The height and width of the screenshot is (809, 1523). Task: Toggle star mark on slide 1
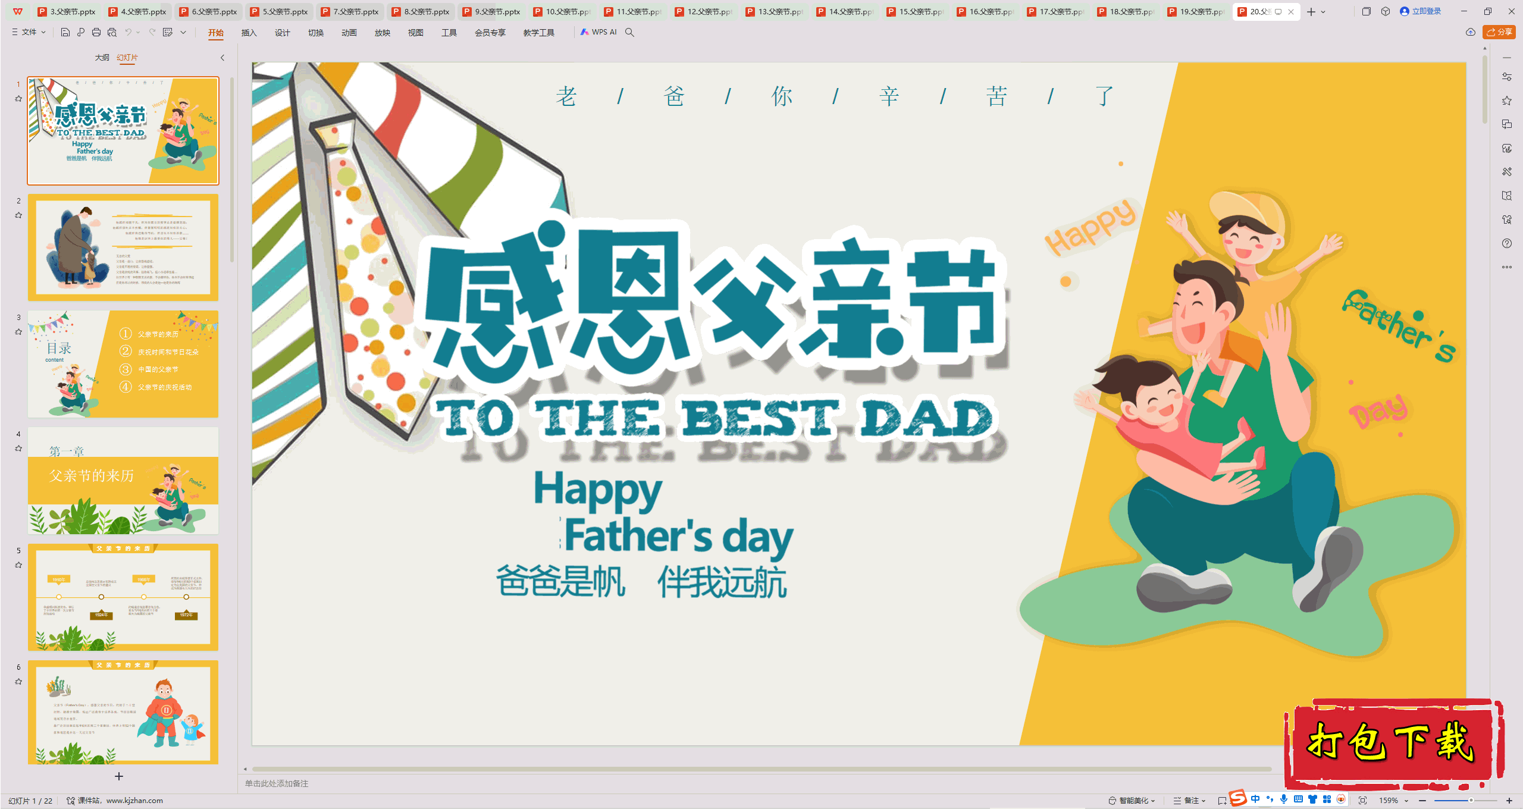tap(18, 99)
